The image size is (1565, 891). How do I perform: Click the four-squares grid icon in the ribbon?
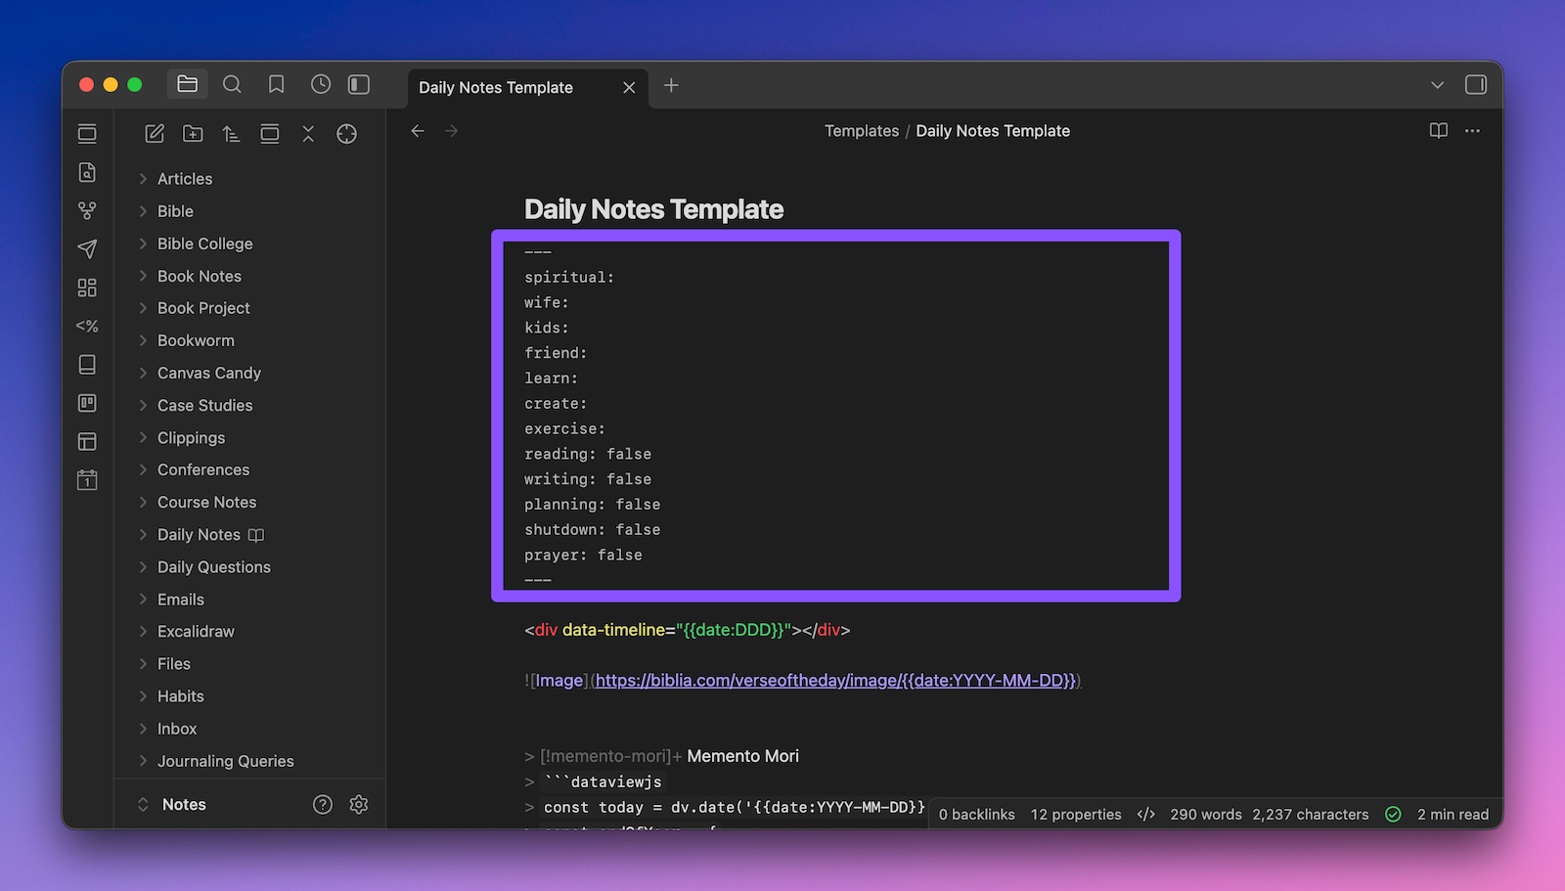[87, 288]
